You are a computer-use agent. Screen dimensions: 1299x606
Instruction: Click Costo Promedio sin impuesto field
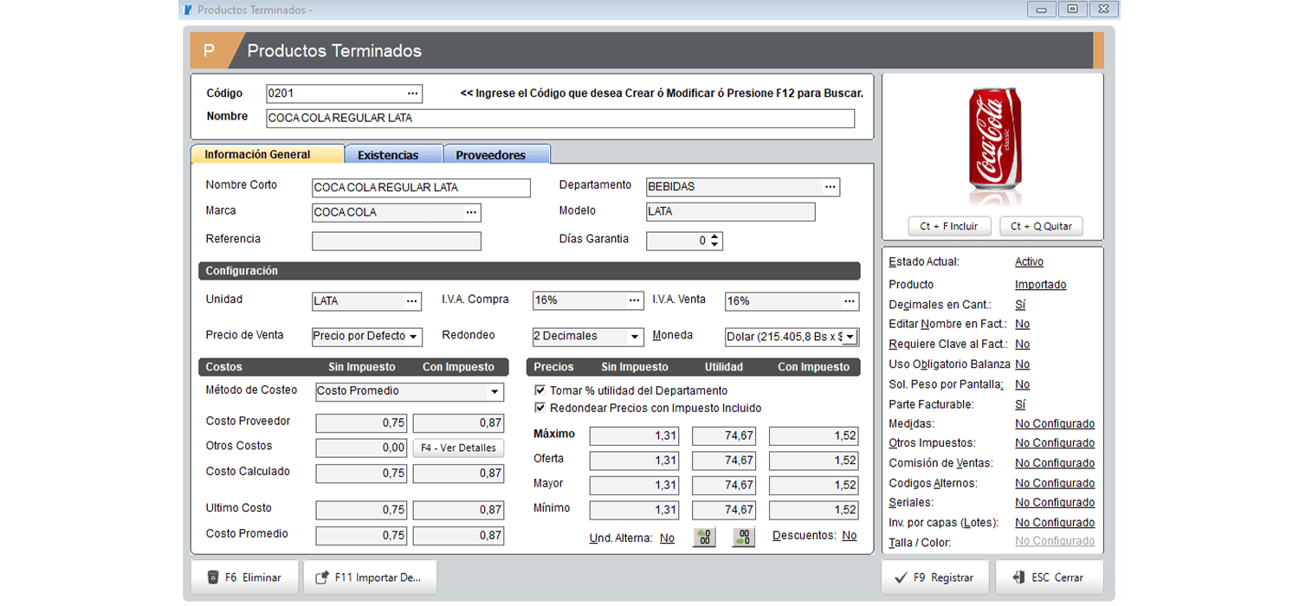(361, 536)
